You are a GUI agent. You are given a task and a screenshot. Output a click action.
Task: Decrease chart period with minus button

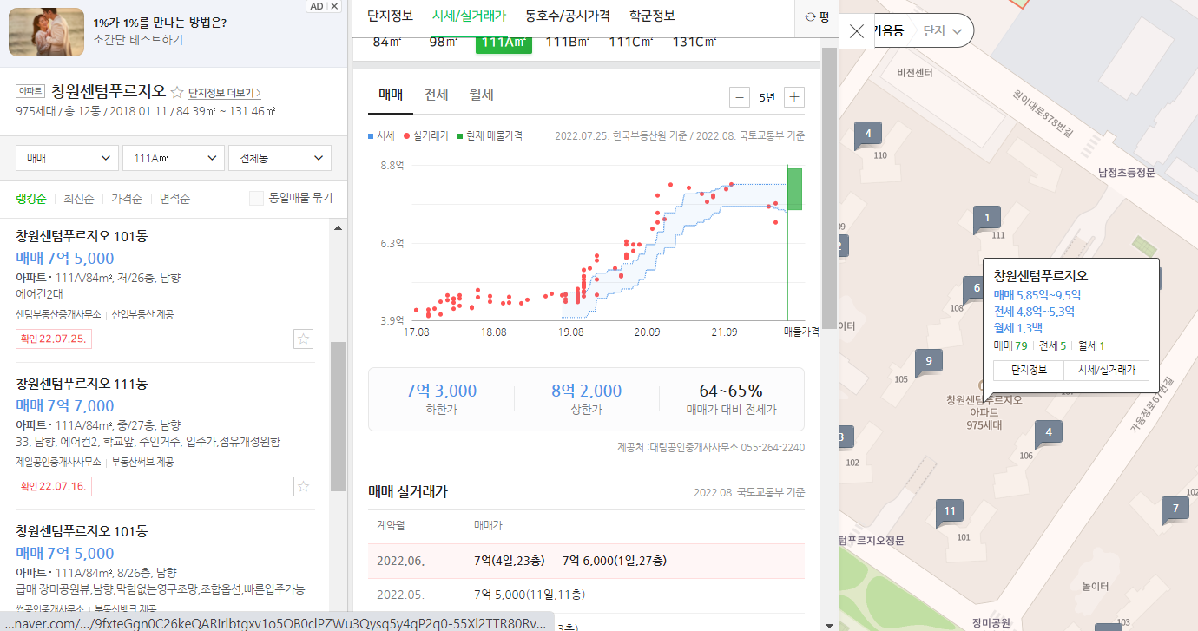[x=740, y=97]
